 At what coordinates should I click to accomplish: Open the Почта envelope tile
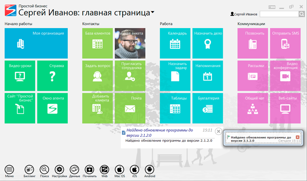[x=130, y=108]
